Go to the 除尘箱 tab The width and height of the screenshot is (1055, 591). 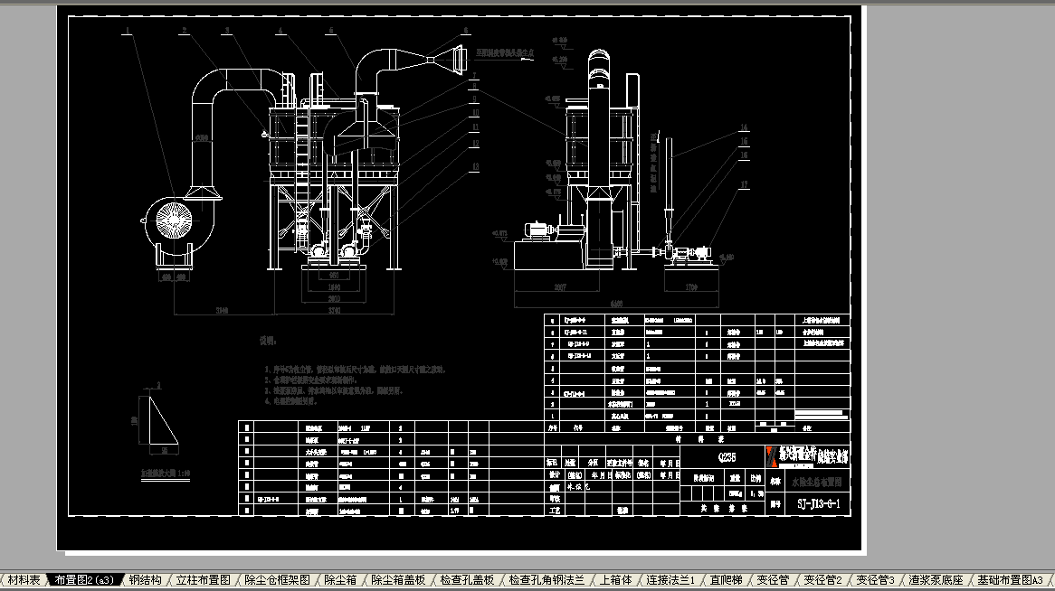coord(340,579)
